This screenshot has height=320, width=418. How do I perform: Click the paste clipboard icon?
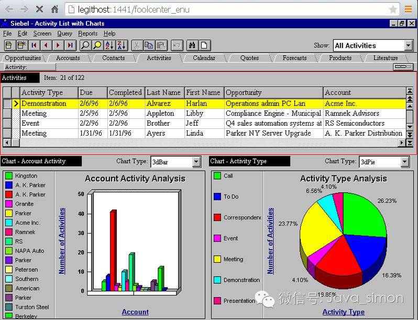pyautogui.click(x=161, y=46)
